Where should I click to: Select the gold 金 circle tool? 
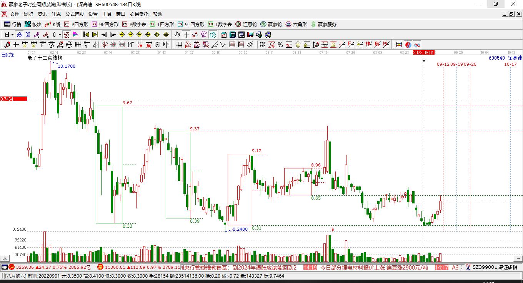coord(298,45)
